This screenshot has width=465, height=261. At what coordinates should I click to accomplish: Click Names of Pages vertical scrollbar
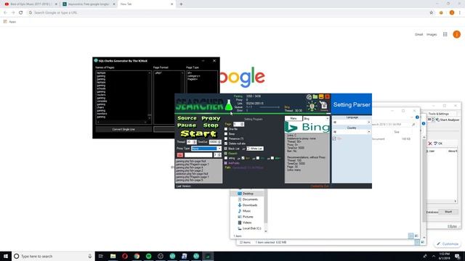coord(150,95)
